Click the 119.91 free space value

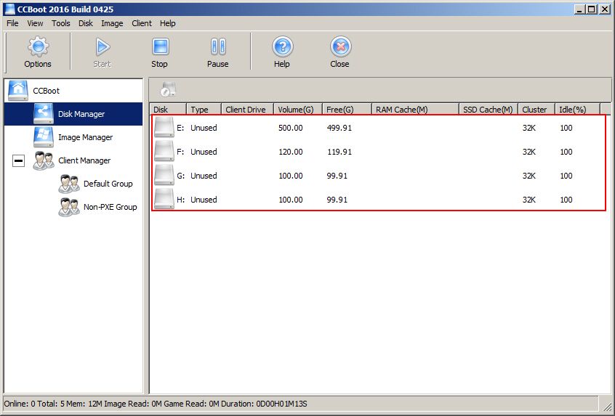coord(339,152)
